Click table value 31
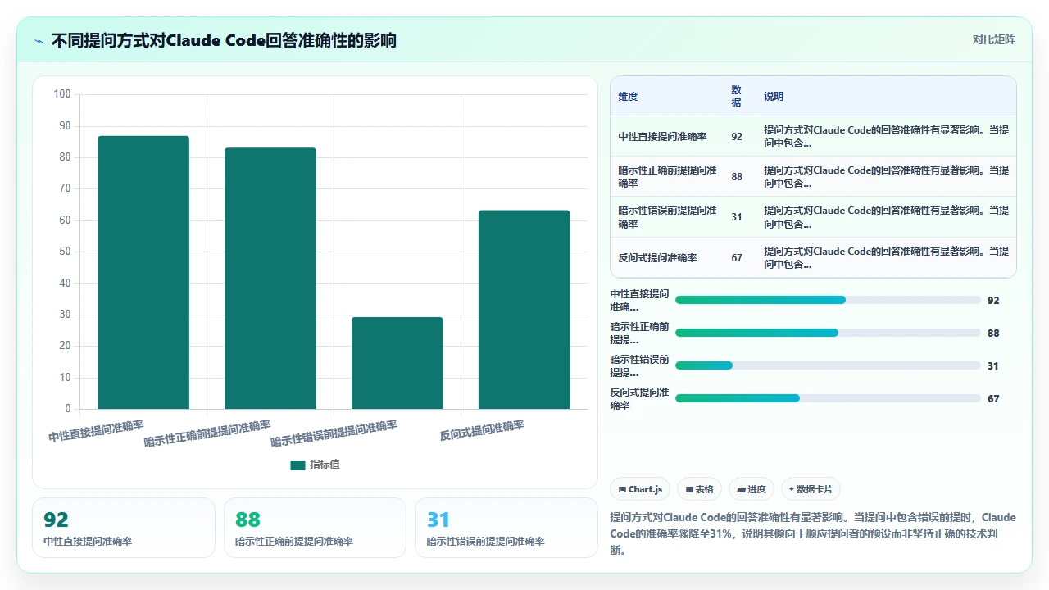 (737, 217)
